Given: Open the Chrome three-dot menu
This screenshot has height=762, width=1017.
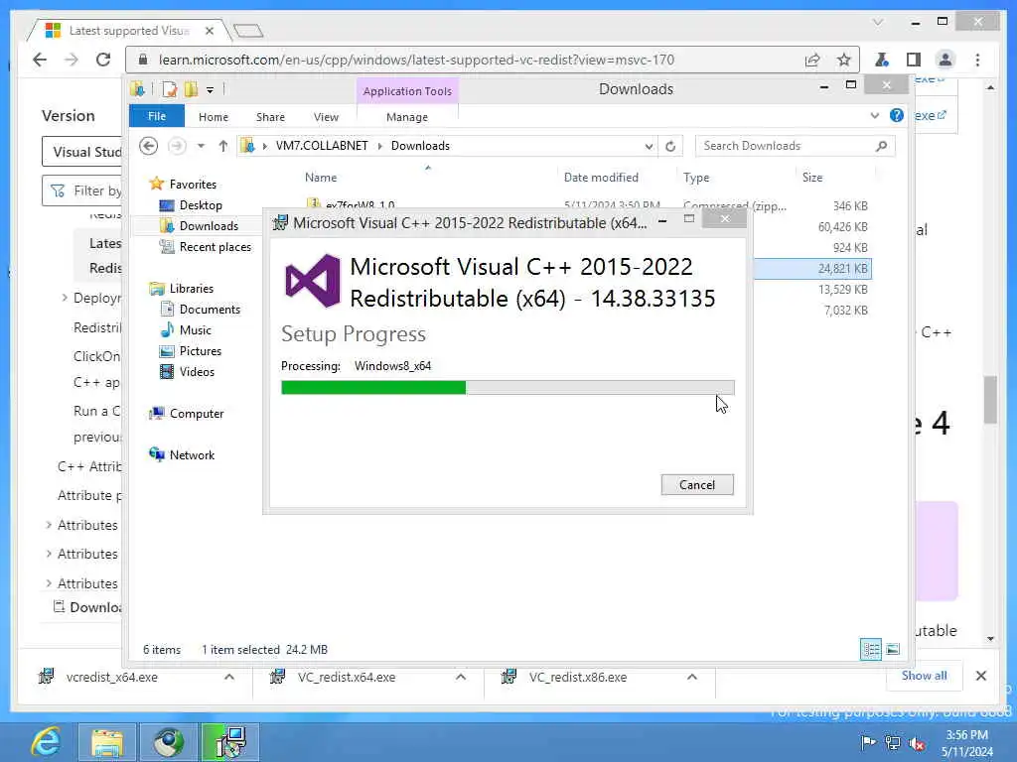Looking at the screenshot, I should pos(977,60).
